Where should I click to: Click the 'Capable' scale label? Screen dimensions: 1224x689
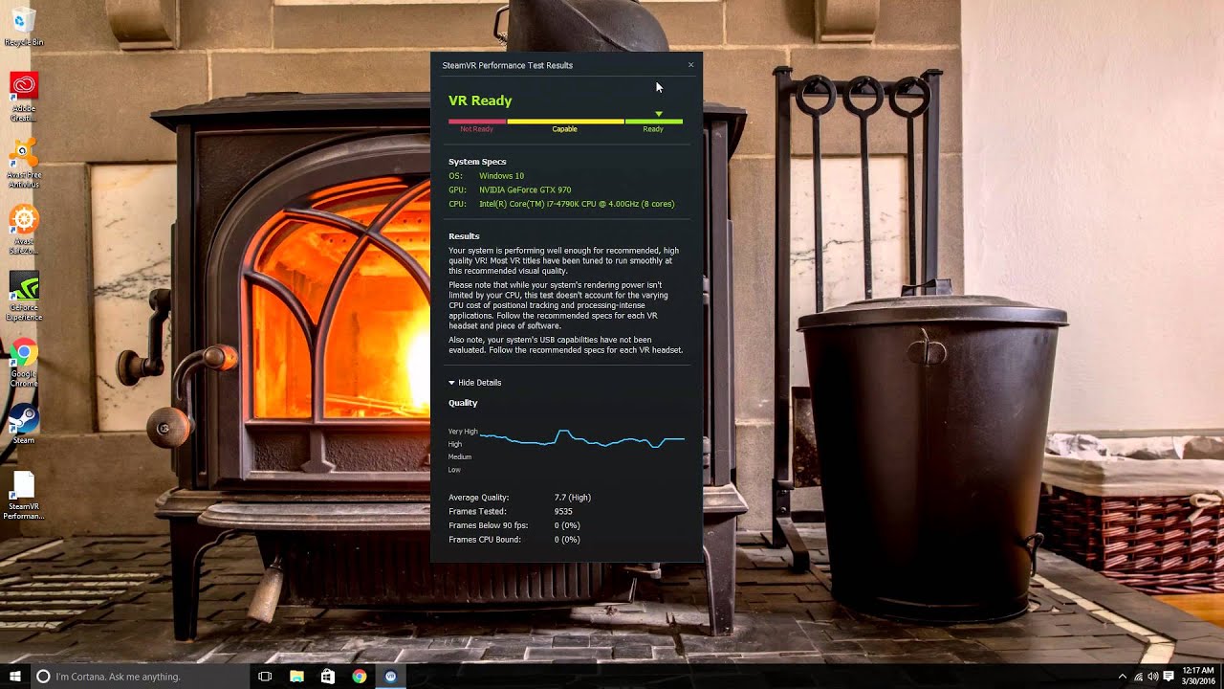(564, 129)
